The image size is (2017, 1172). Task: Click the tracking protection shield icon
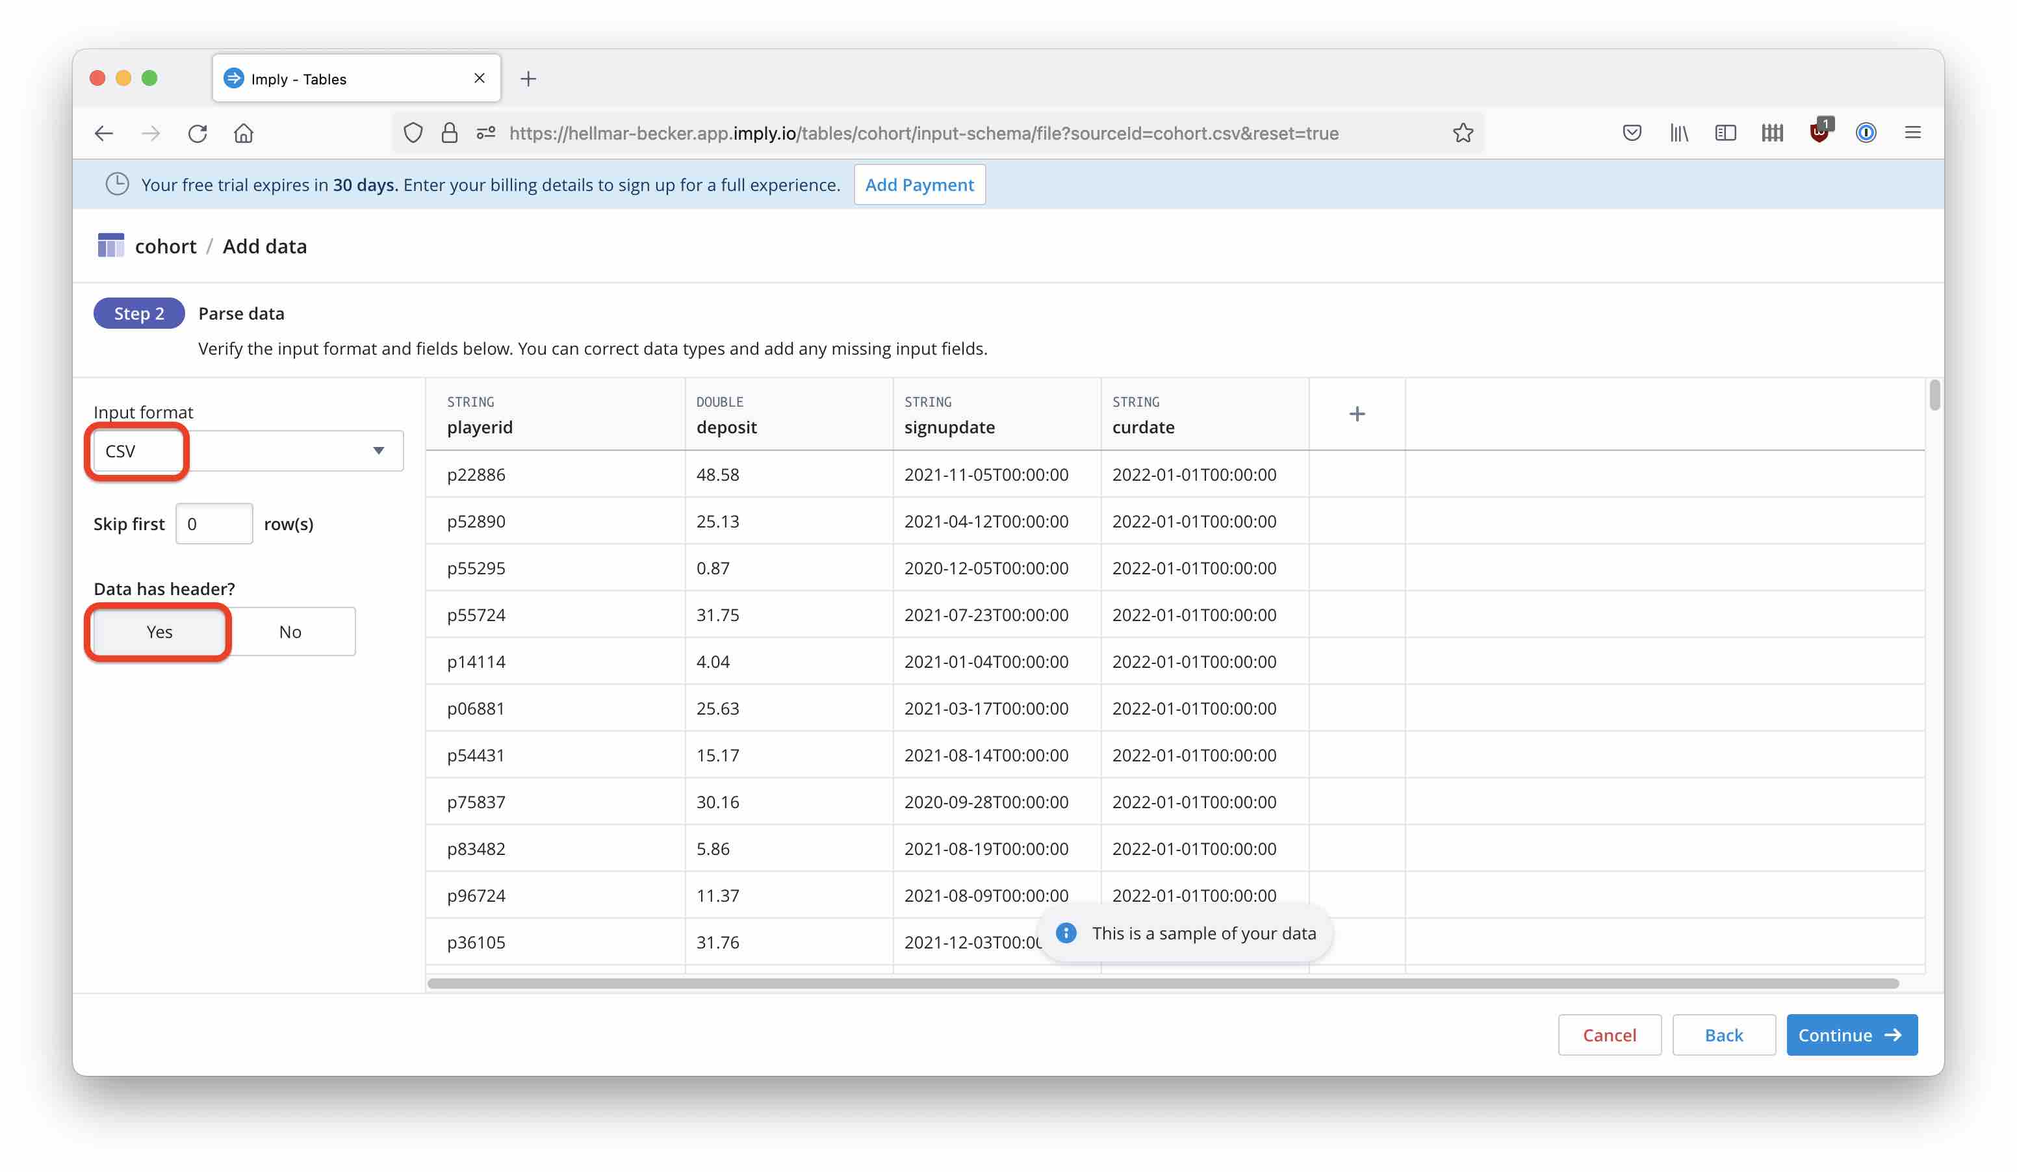tap(413, 133)
